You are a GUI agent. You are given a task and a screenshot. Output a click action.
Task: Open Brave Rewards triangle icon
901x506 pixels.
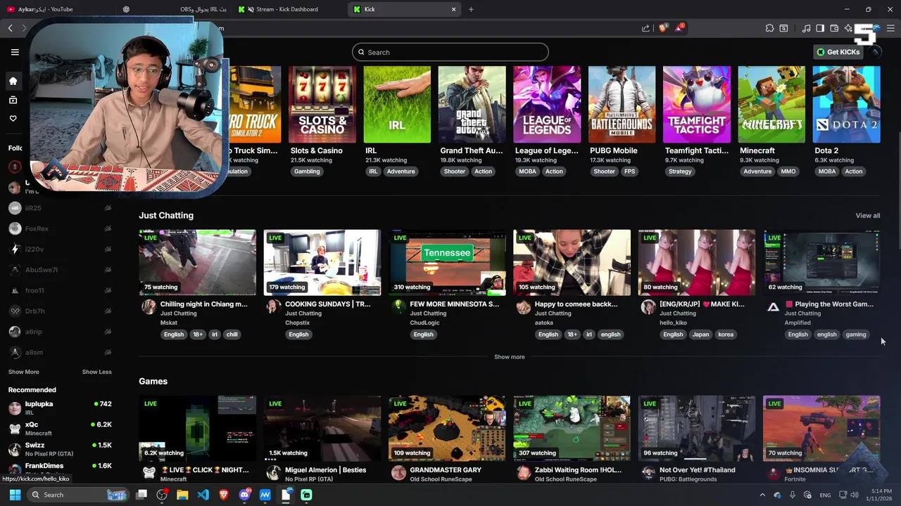coord(679,28)
